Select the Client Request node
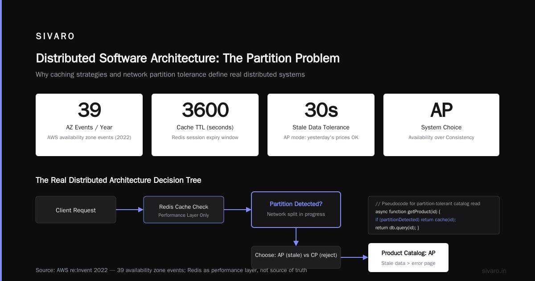 point(76,210)
